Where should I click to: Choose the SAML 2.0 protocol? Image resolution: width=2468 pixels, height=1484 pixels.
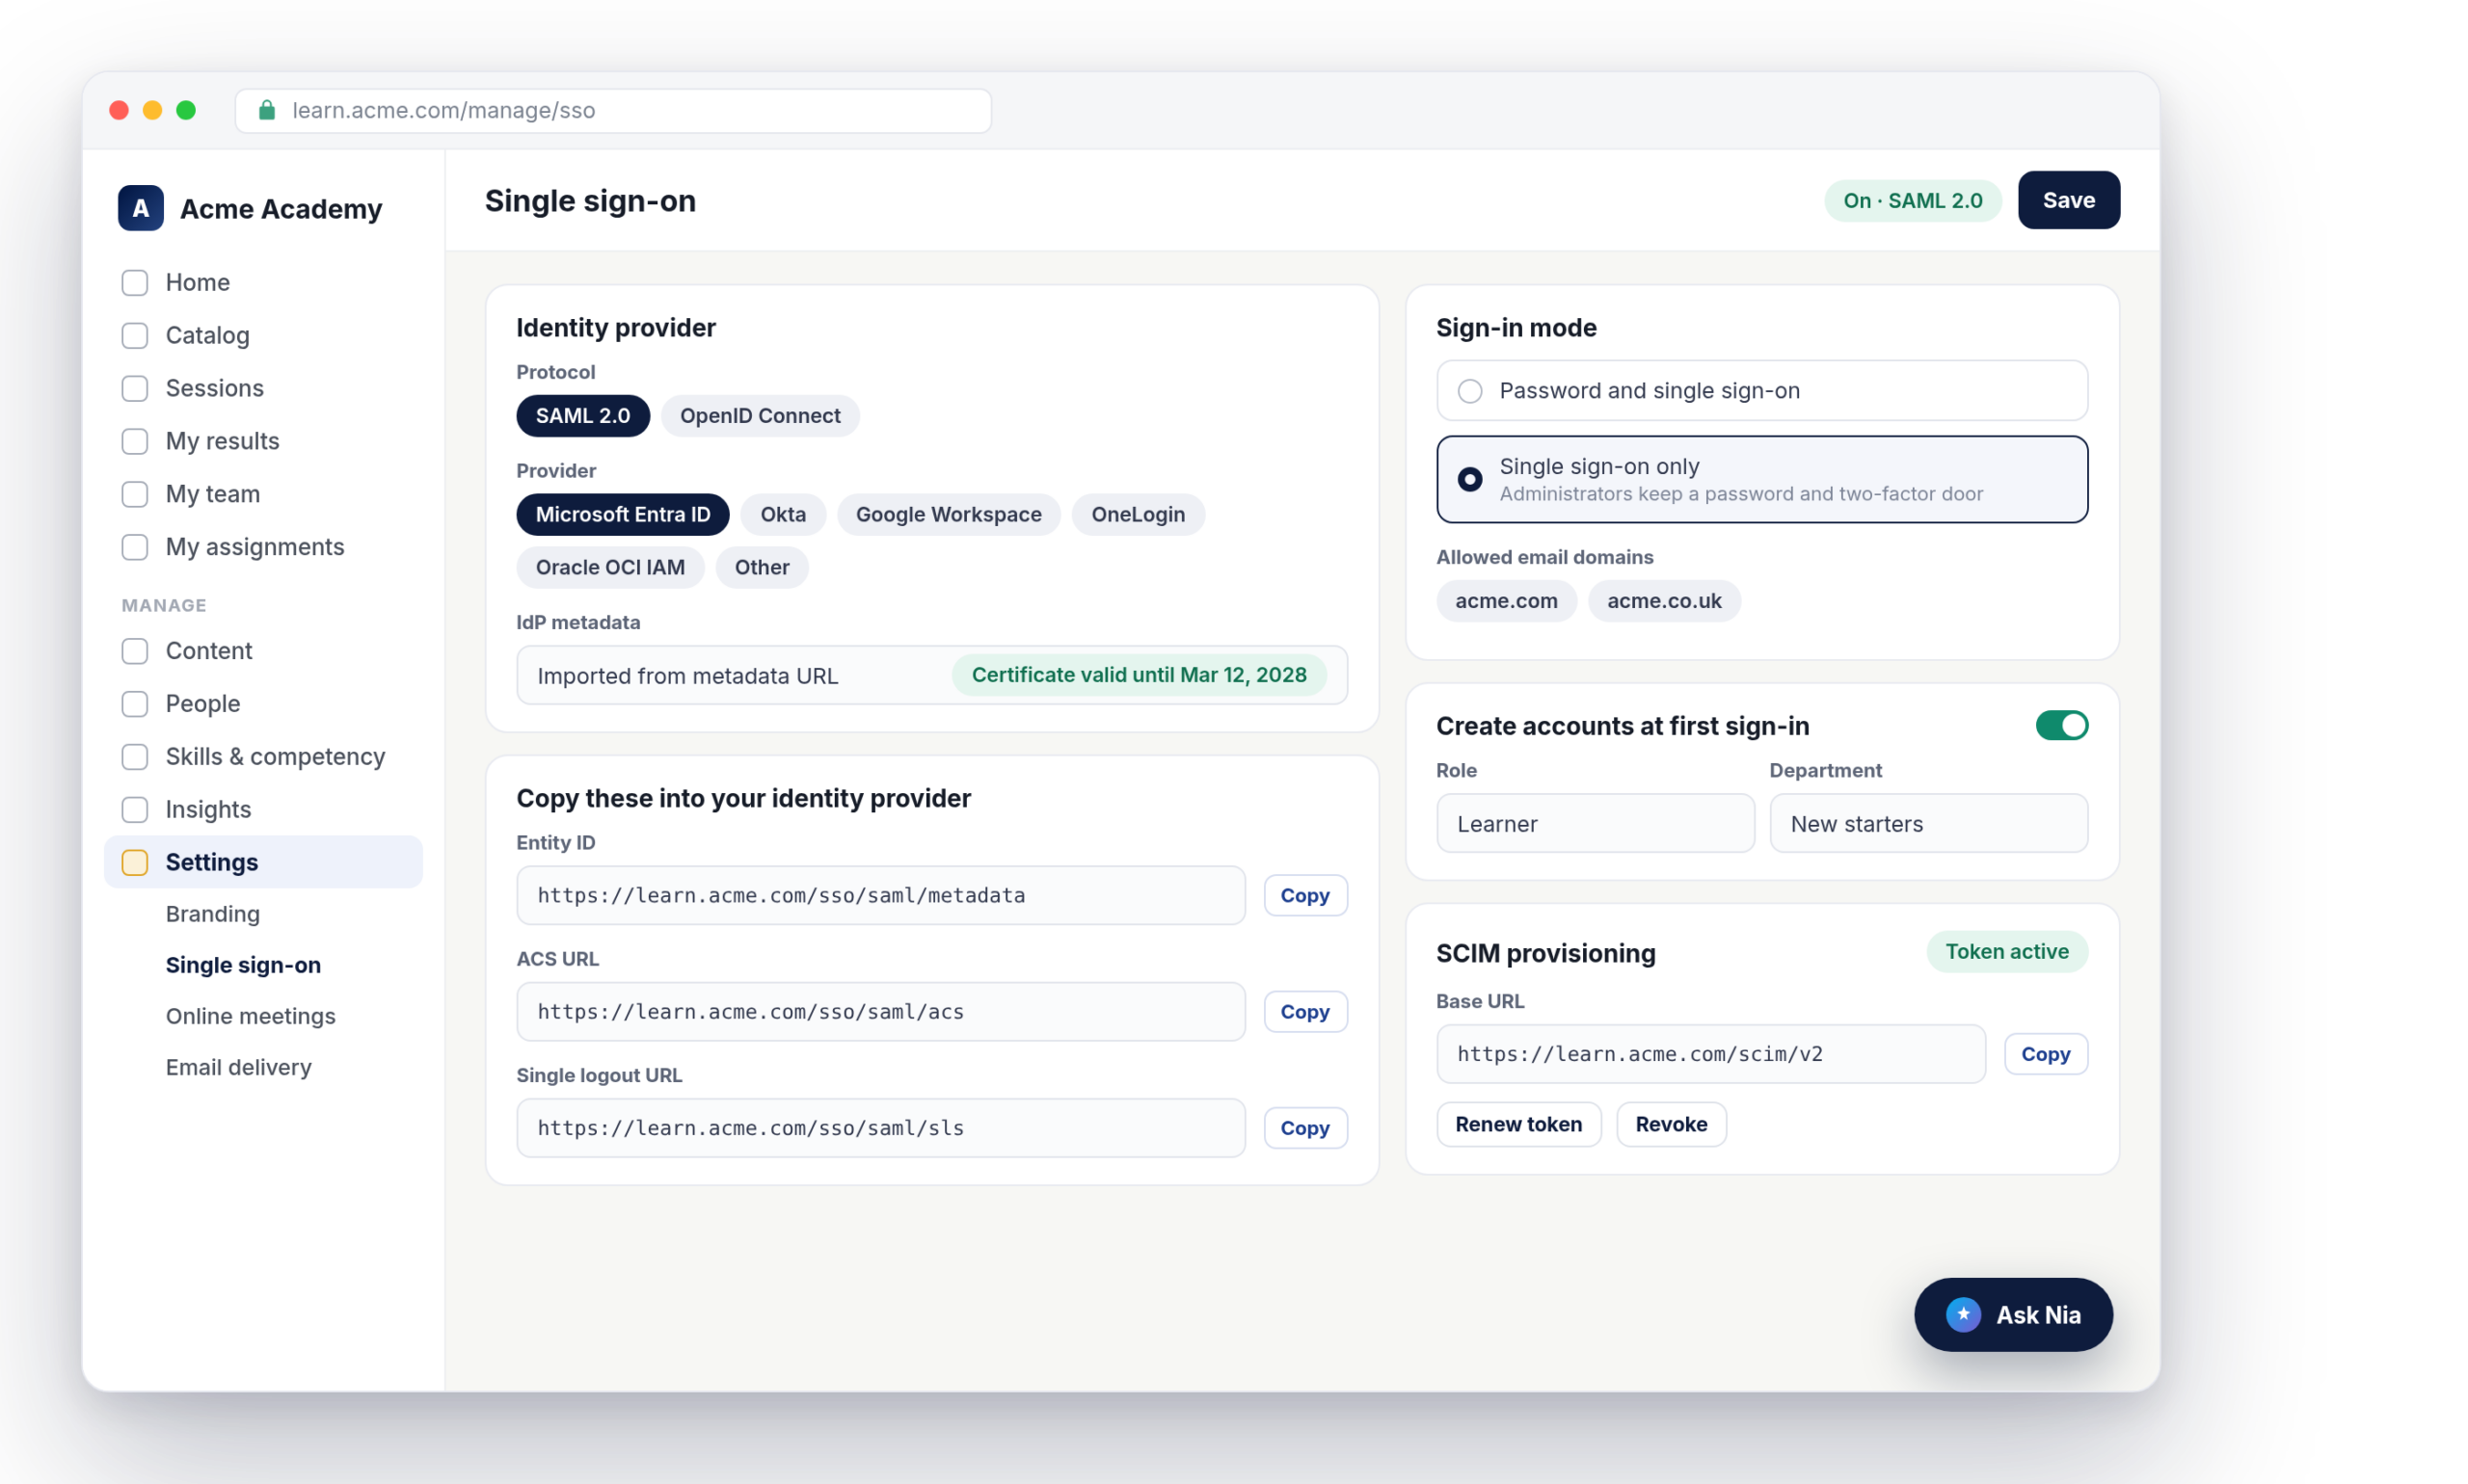[x=582, y=416]
